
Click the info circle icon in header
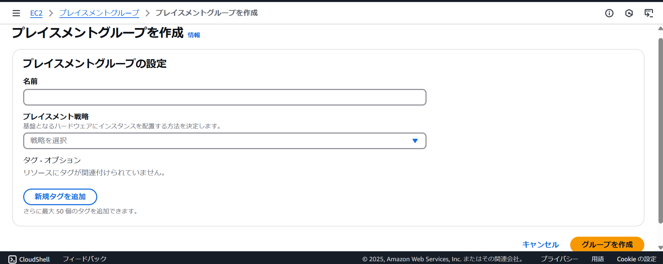click(x=609, y=13)
